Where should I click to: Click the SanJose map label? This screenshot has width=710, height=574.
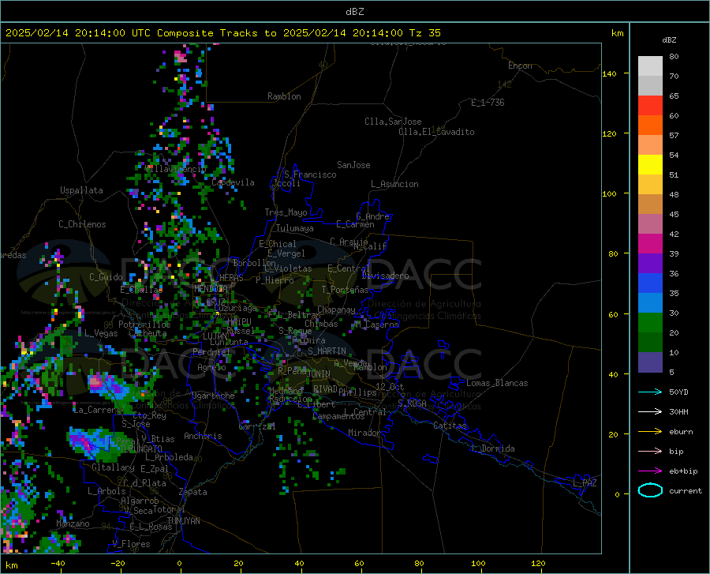pyautogui.click(x=353, y=165)
